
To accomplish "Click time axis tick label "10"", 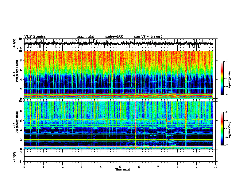I will [216, 167].
